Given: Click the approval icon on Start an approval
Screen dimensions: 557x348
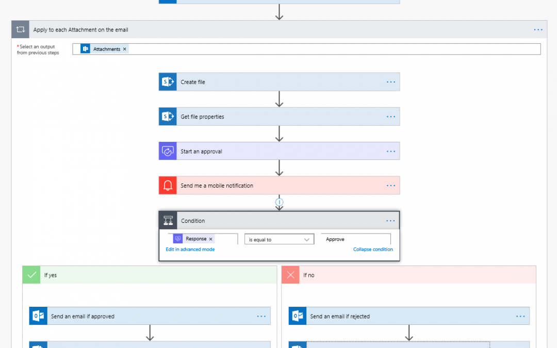Looking at the screenshot, I should coord(168,152).
